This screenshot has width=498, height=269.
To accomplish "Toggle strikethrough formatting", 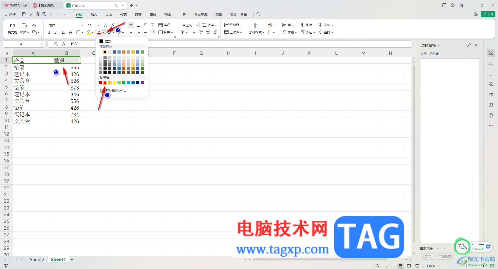I will (70, 32).
